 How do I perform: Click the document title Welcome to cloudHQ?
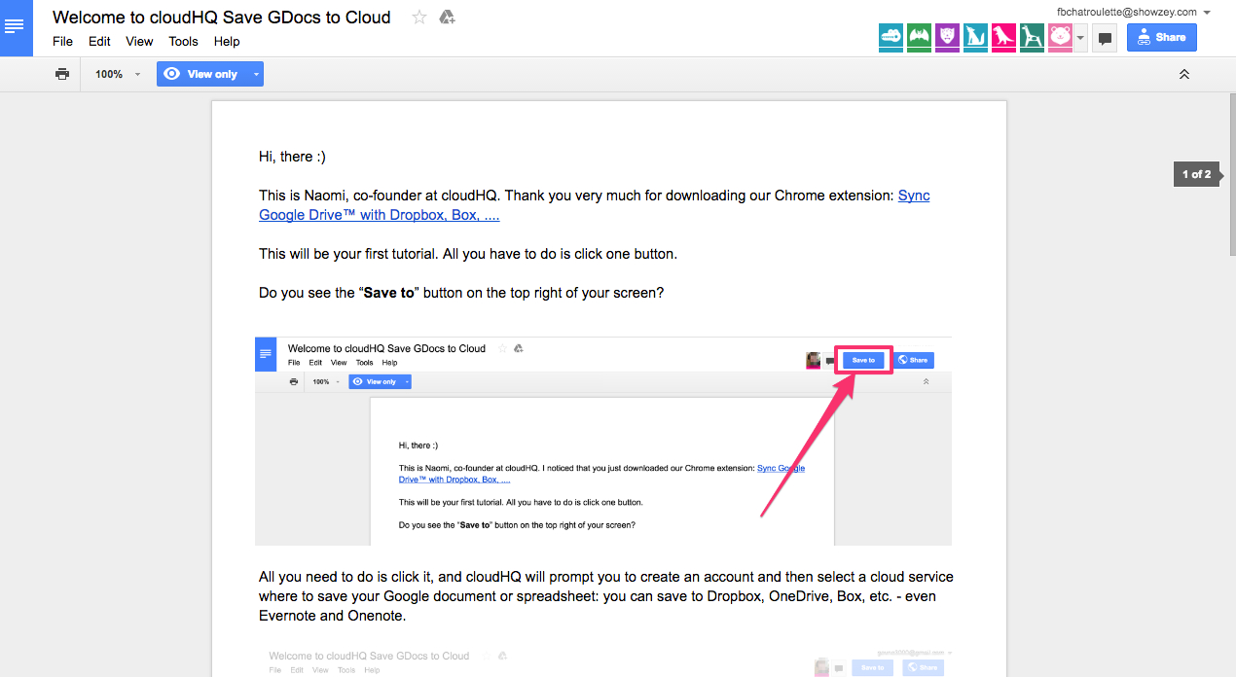[x=222, y=18]
